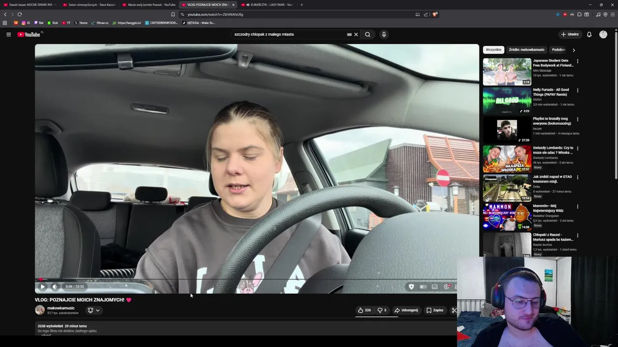
Task: Clip the video using the scissors icon
Action: pos(454,310)
